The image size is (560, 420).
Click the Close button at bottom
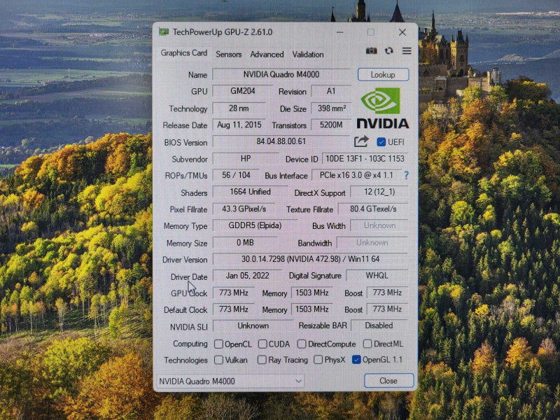(x=388, y=381)
